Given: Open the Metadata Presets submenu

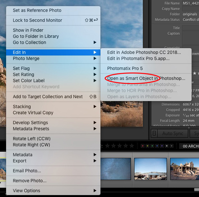Looking at the screenshot, I should [x=53, y=129].
